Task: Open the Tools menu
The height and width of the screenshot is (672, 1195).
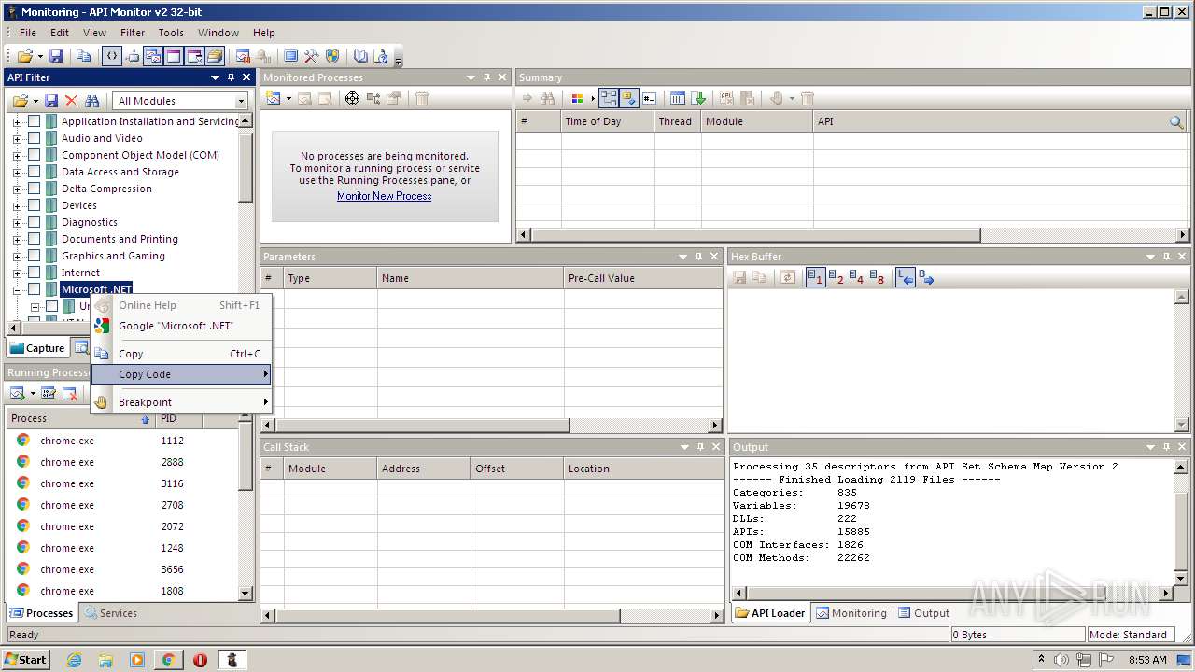Action: point(171,33)
